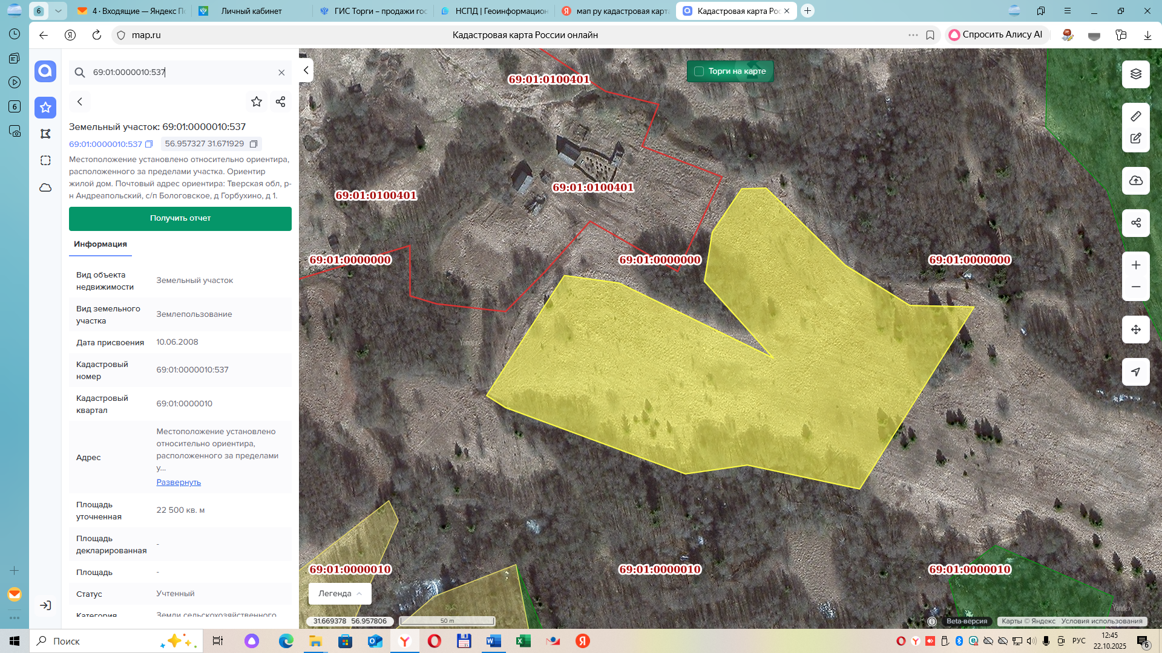The width and height of the screenshot is (1162, 653).
Task: Add parcel to favorites with star
Action: [257, 102]
